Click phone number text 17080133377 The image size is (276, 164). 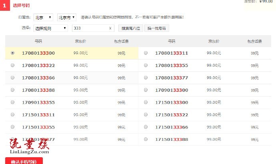(x=172, y=78)
